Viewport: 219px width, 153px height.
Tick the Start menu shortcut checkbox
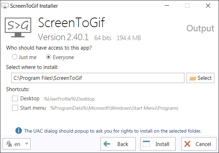coord(15,108)
